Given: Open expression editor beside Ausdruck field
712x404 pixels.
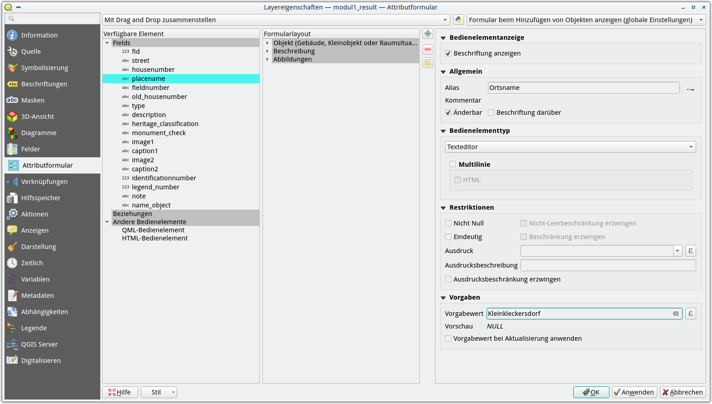Looking at the screenshot, I should click(x=690, y=251).
